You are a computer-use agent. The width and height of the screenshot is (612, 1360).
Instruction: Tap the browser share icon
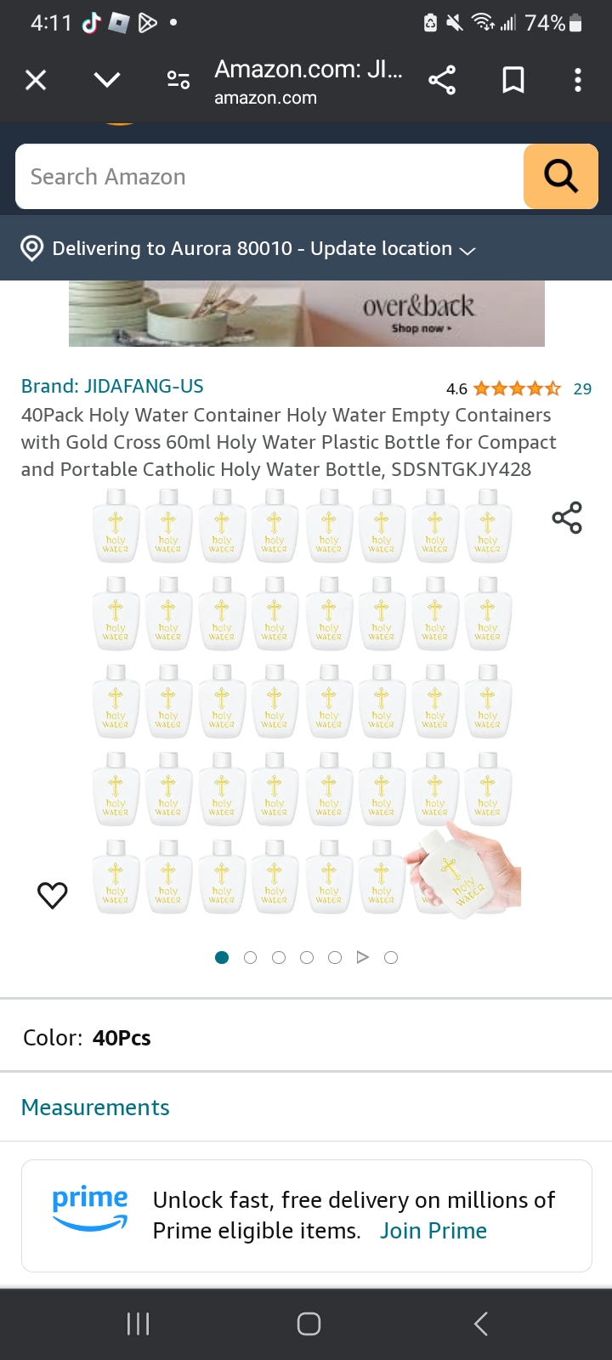pyautogui.click(x=442, y=80)
